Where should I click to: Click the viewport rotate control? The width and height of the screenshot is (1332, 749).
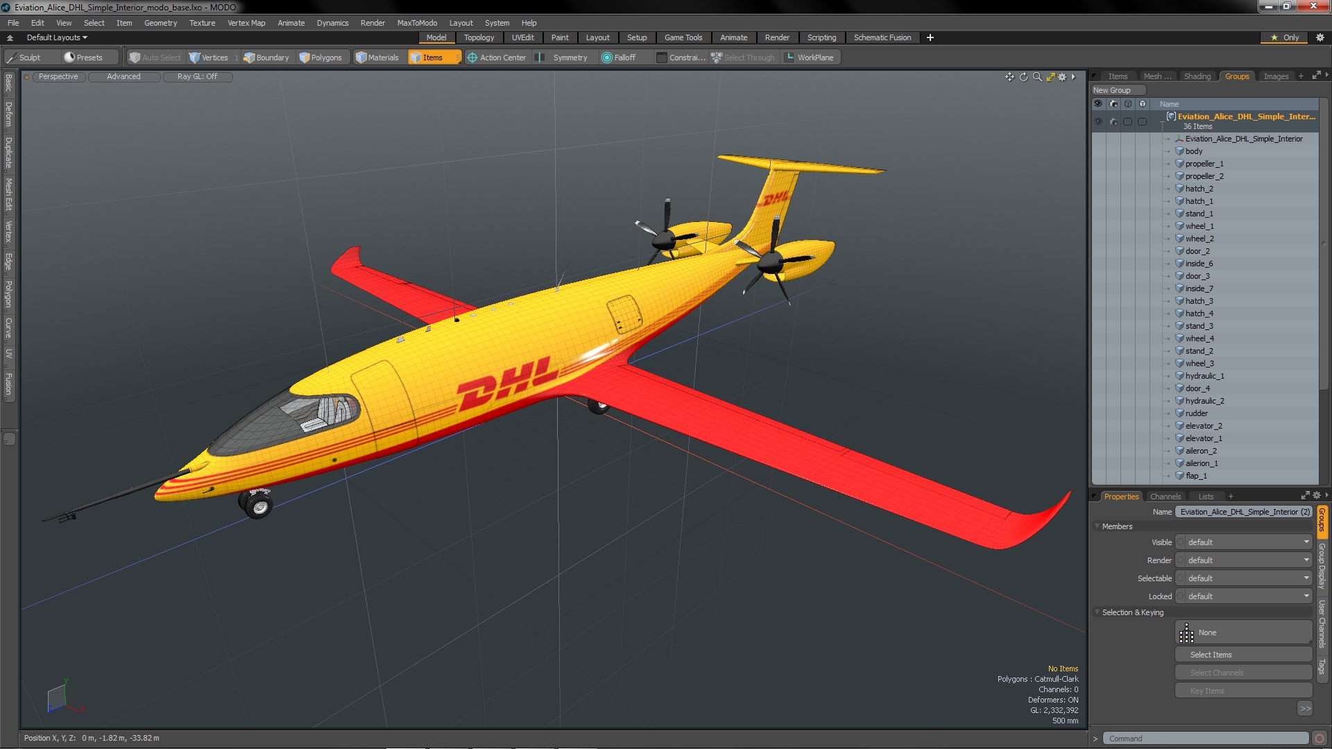(1023, 77)
